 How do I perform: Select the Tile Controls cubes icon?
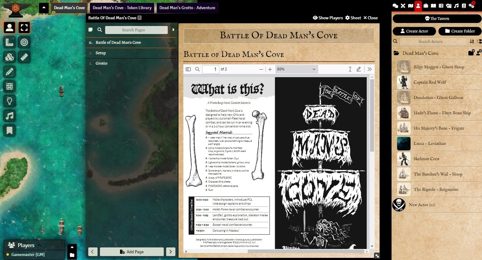[x=10, y=57]
